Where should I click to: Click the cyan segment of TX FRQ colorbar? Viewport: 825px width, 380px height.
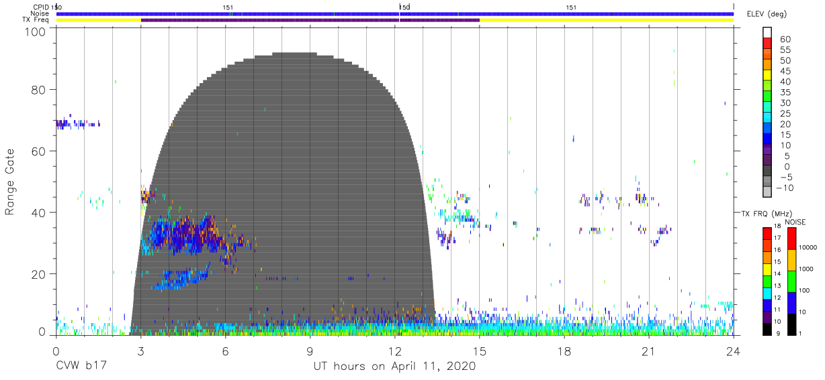(x=767, y=293)
